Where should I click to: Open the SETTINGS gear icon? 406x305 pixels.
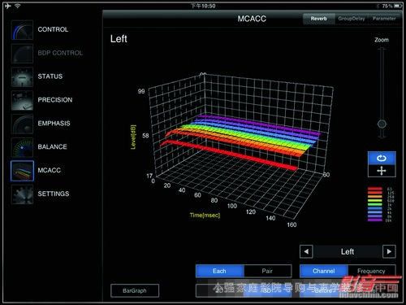pos(22,194)
